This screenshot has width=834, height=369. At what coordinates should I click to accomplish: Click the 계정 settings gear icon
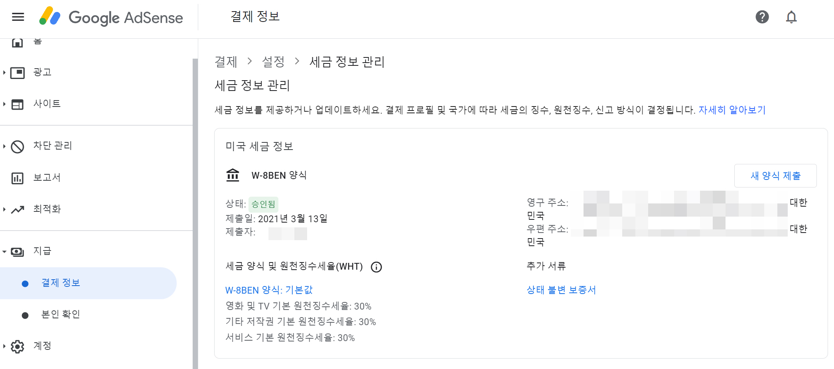[18, 346]
